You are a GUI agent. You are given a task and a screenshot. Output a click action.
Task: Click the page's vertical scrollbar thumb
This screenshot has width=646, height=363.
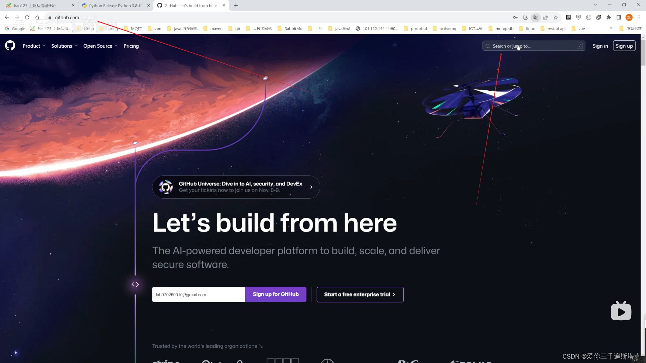tap(643, 52)
